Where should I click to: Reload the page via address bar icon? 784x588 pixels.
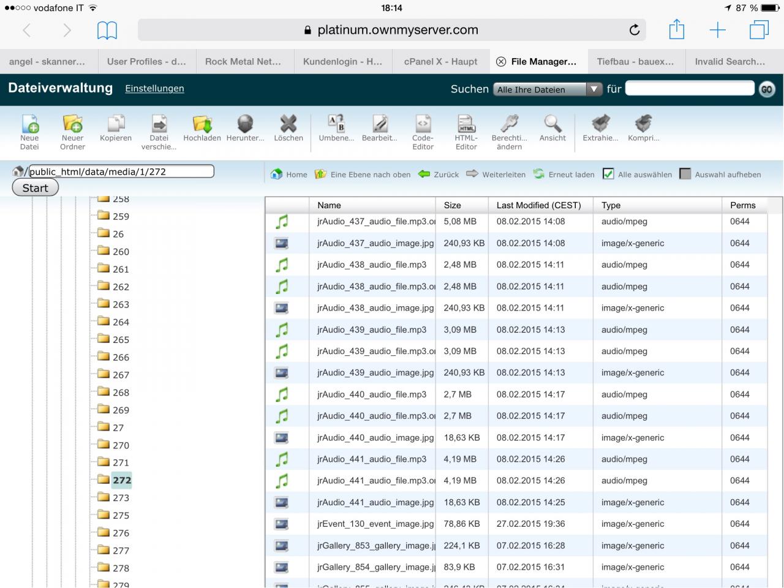pyautogui.click(x=635, y=30)
